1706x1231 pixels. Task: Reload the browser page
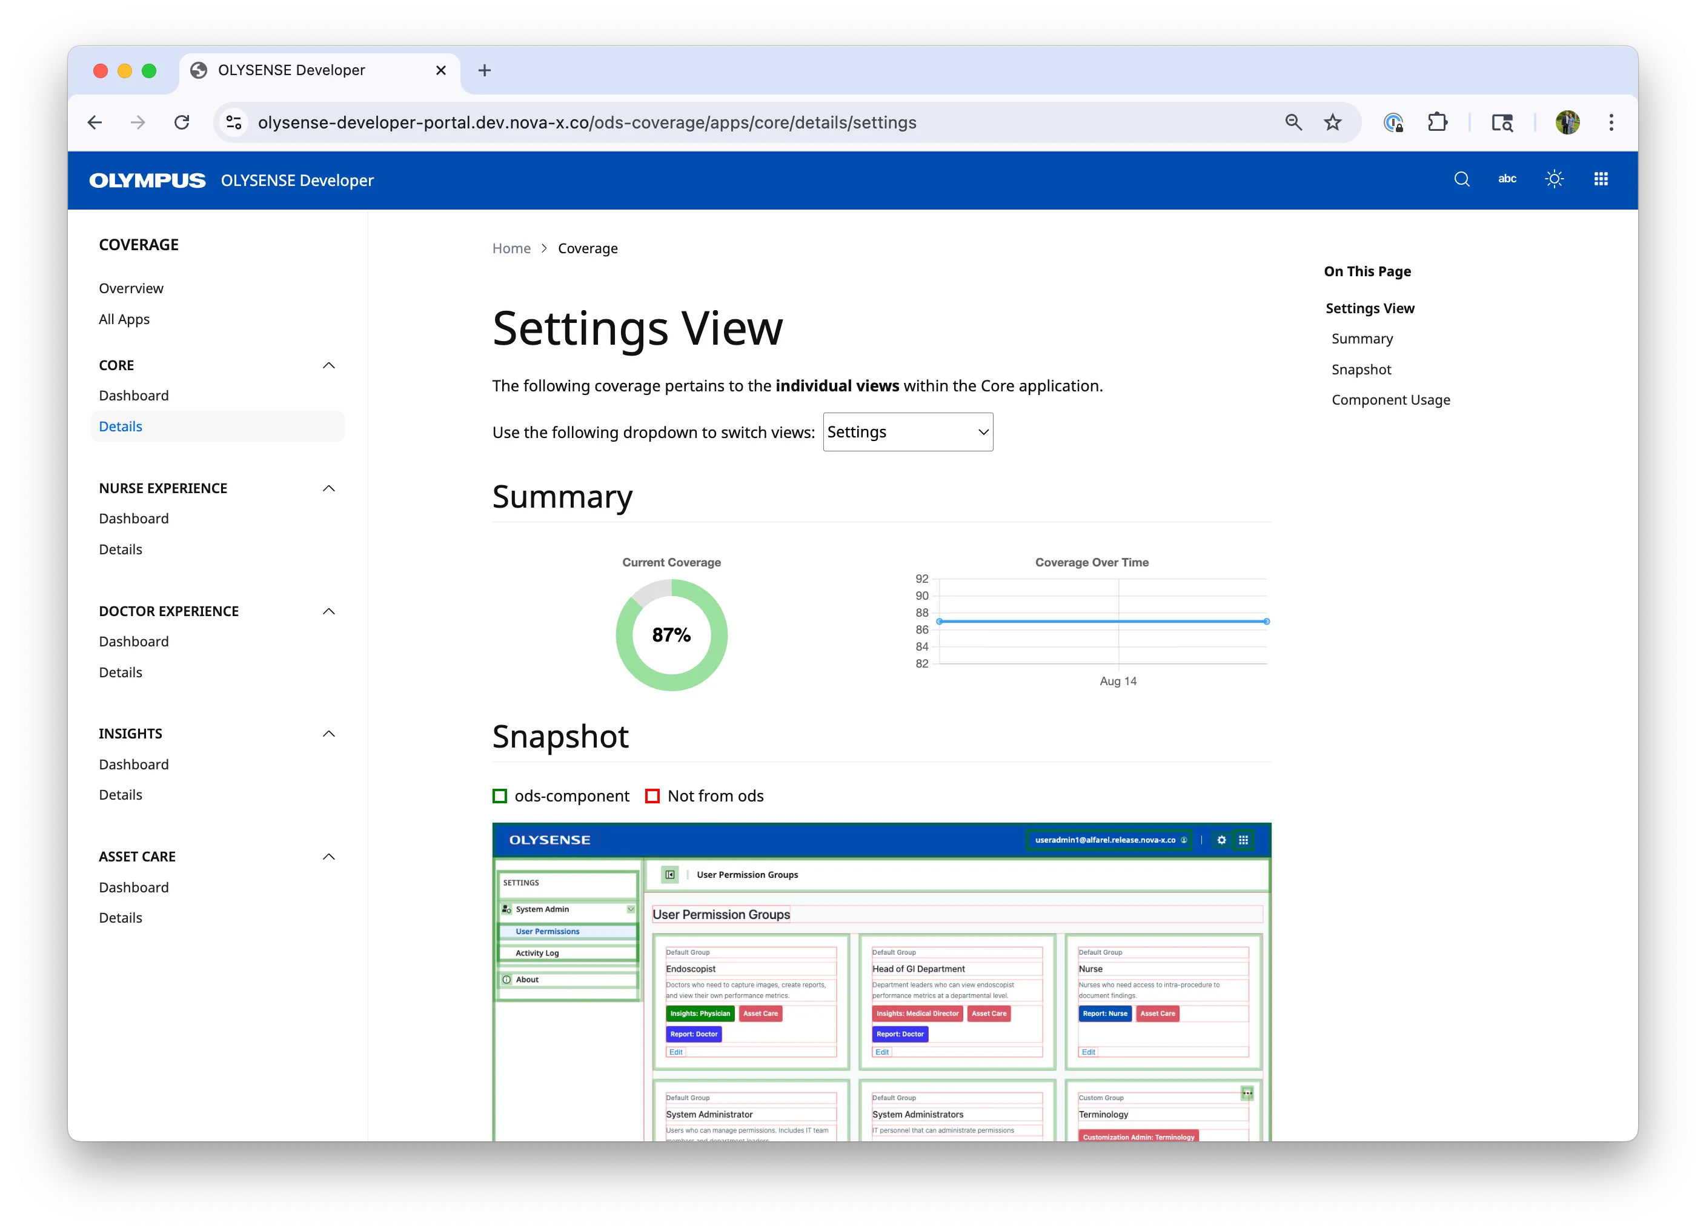point(182,122)
